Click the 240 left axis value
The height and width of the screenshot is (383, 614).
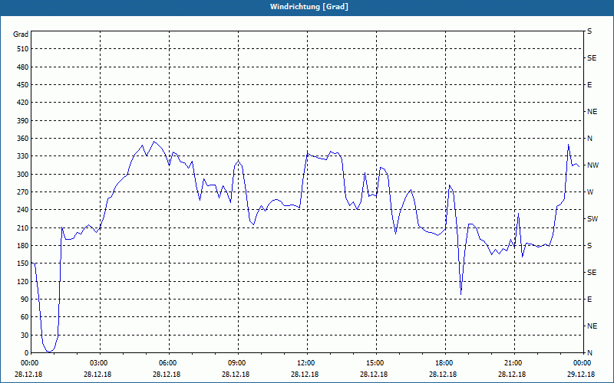point(23,210)
